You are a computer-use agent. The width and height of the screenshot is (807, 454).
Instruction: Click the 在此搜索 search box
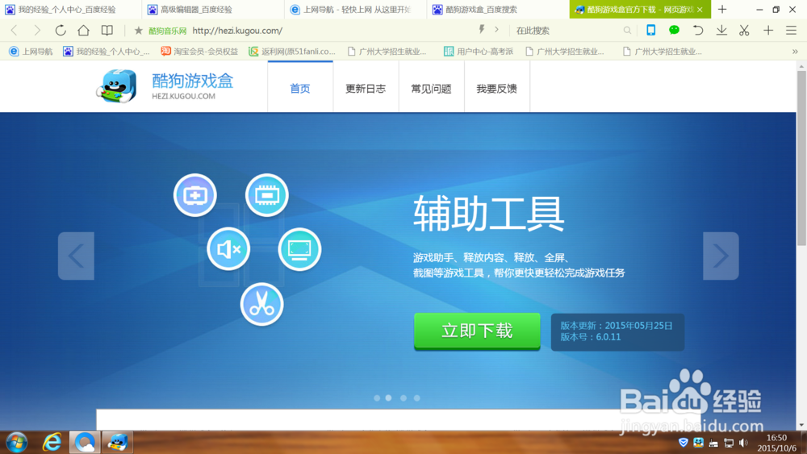(567, 31)
